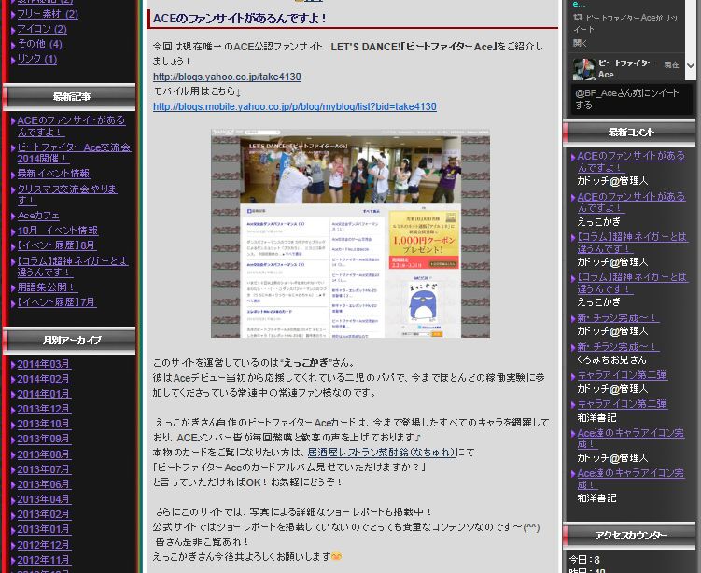This screenshot has height=573, width=701.
Task: Open 用語集公開! article
Action: coord(47,286)
